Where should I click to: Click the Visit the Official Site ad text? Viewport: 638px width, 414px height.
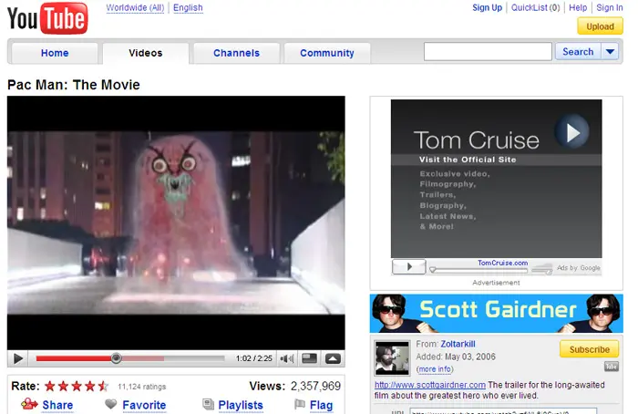[468, 160]
